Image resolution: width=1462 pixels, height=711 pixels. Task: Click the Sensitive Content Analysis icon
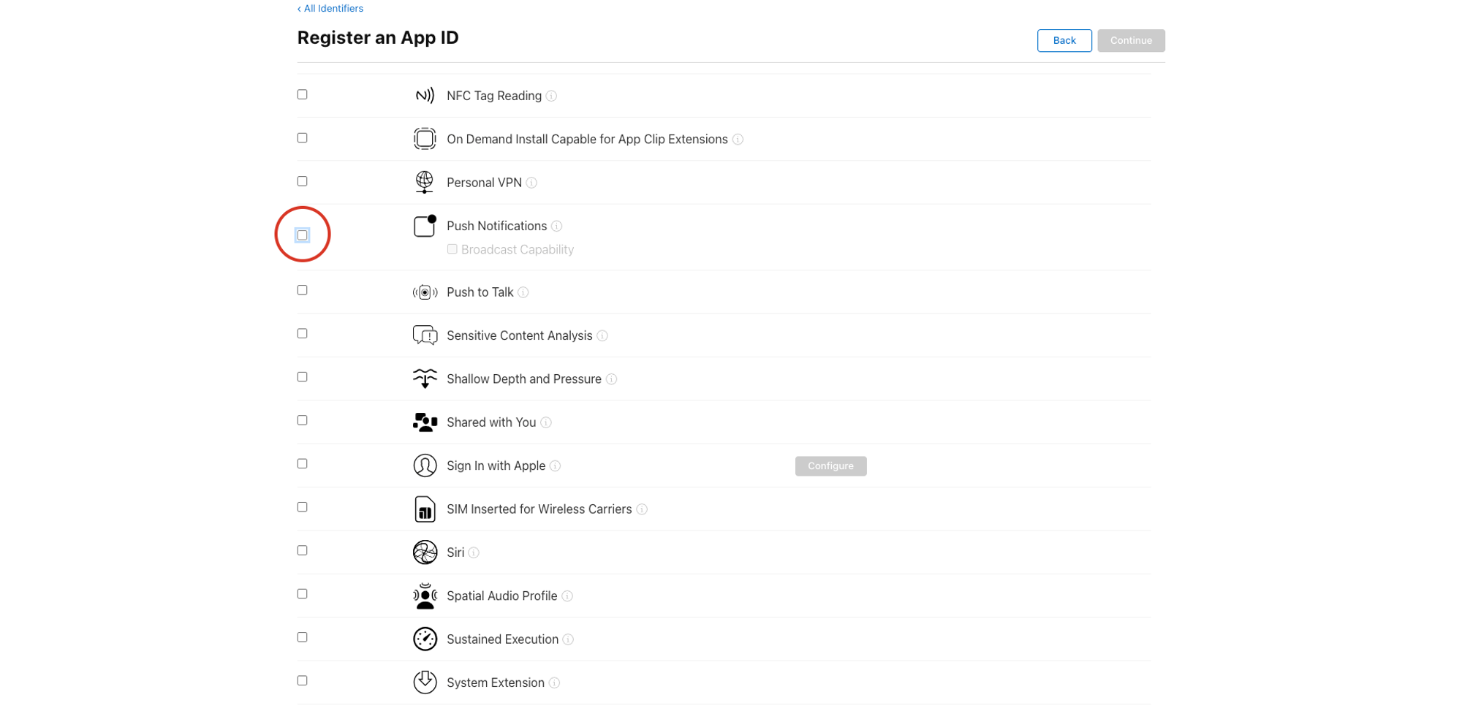point(424,335)
